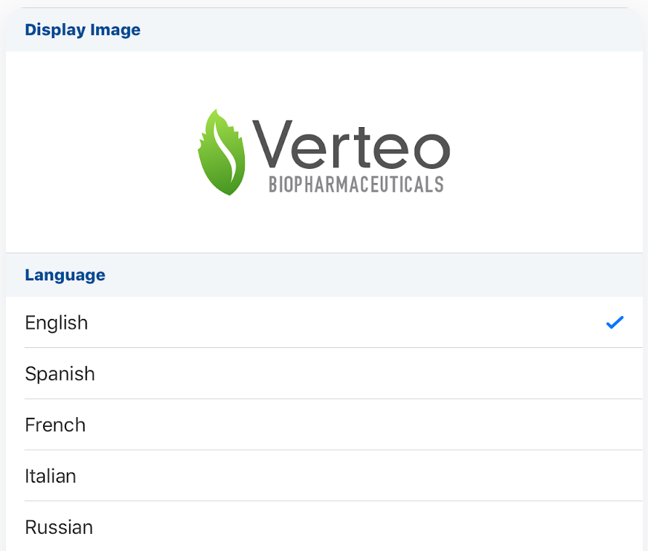This screenshot has height=551, width=648.
Task: Switch the language to Italian
Action: click(x=51, y=476)
